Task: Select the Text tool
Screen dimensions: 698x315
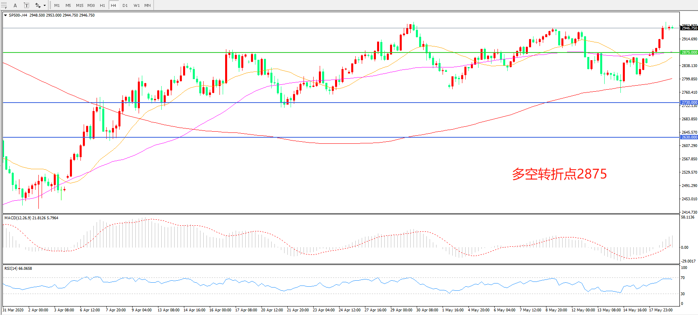Action: click(15, 5)
